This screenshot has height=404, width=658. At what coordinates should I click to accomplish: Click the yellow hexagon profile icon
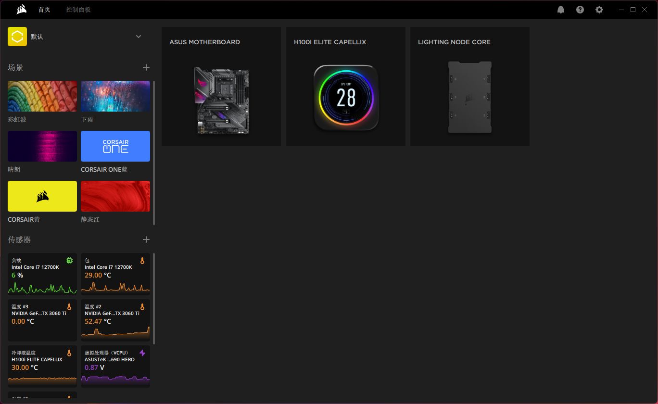coord(17,37)
